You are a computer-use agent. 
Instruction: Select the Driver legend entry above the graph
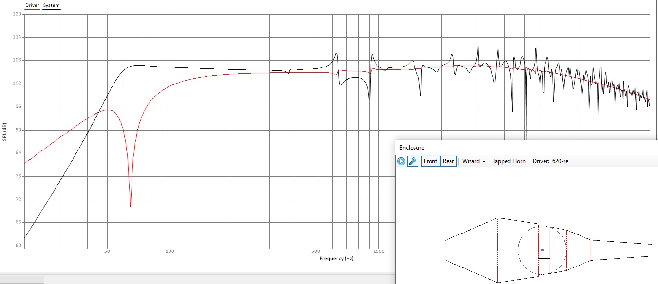[32, 6]
